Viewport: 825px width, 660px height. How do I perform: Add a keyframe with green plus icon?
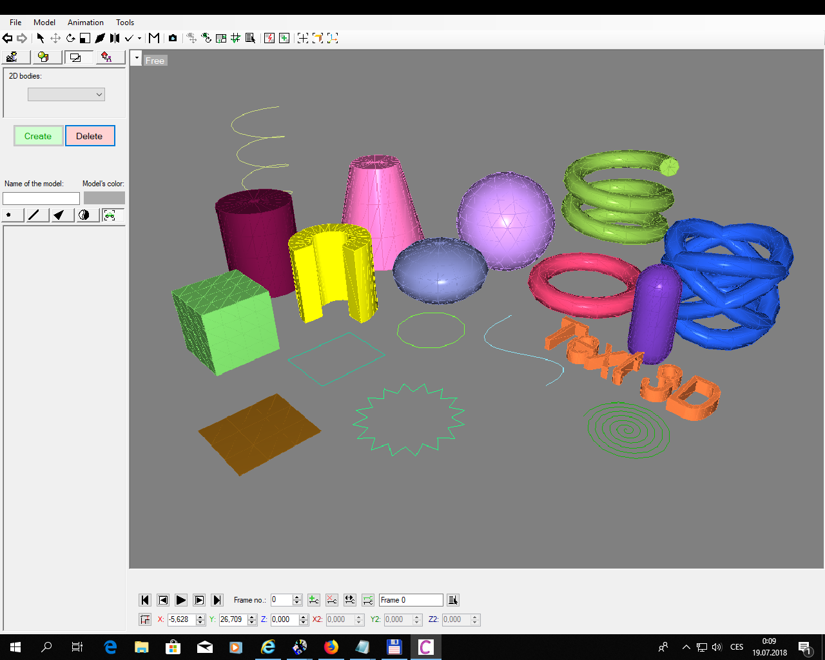(314, 600)
